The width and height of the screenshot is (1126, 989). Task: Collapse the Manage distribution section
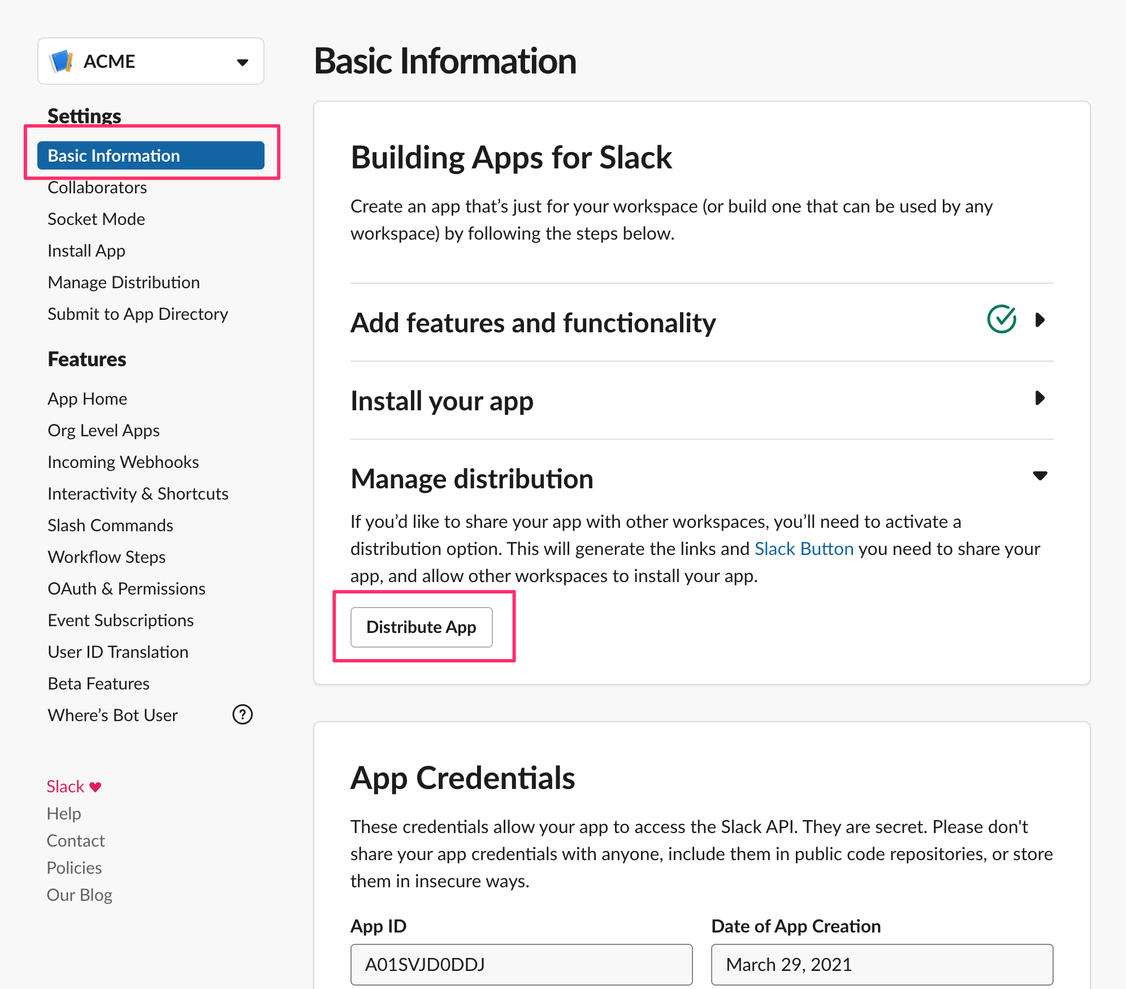point(1039,476)
